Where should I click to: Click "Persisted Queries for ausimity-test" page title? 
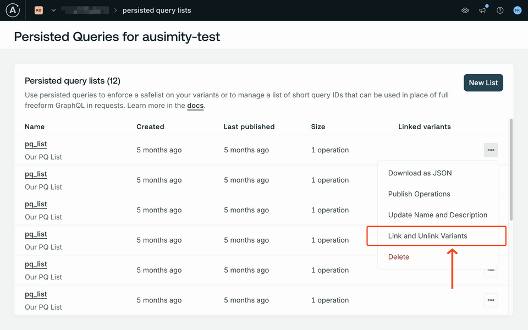tap(117, 36)
